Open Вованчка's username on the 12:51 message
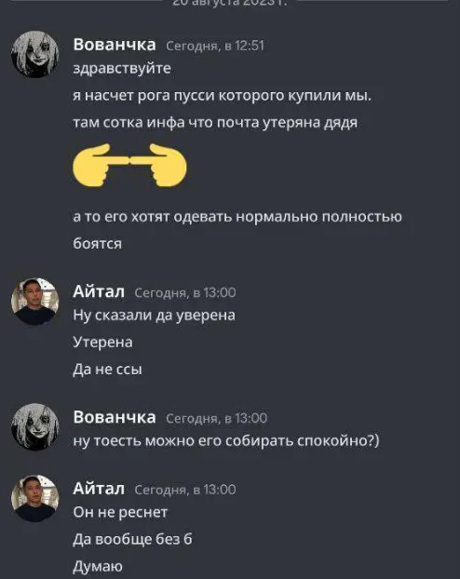The width and height of the screenshot is (460, 579). pyautogui.click(x=115, y=45)
